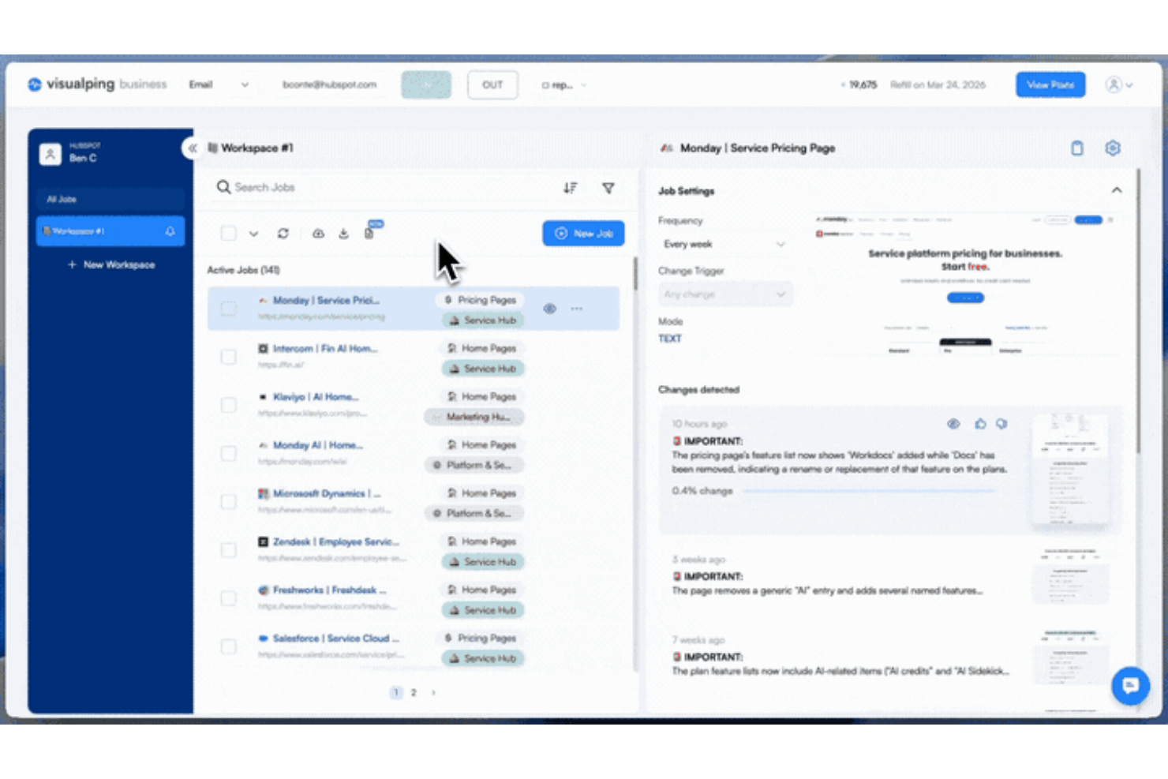
Task: Click the refresh jobs icon
Action: (283, 233)
